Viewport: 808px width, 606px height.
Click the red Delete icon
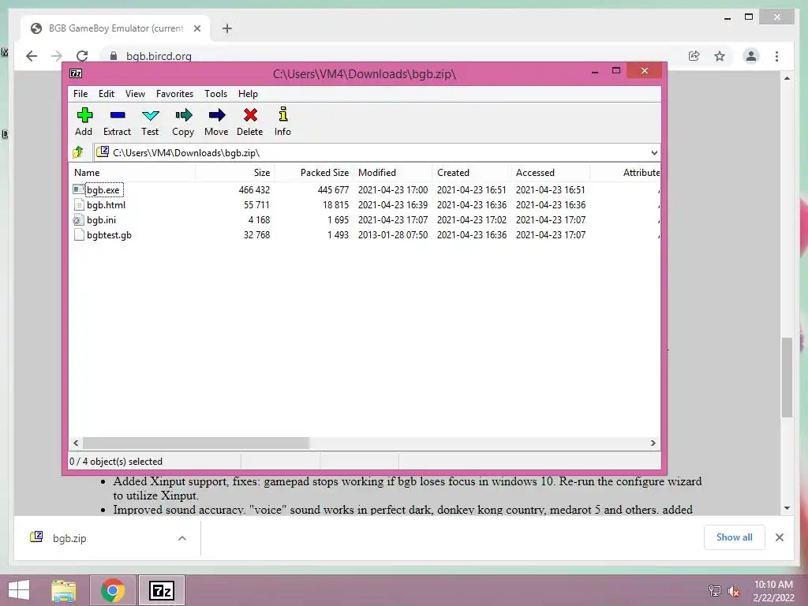[x=250, y=115]
